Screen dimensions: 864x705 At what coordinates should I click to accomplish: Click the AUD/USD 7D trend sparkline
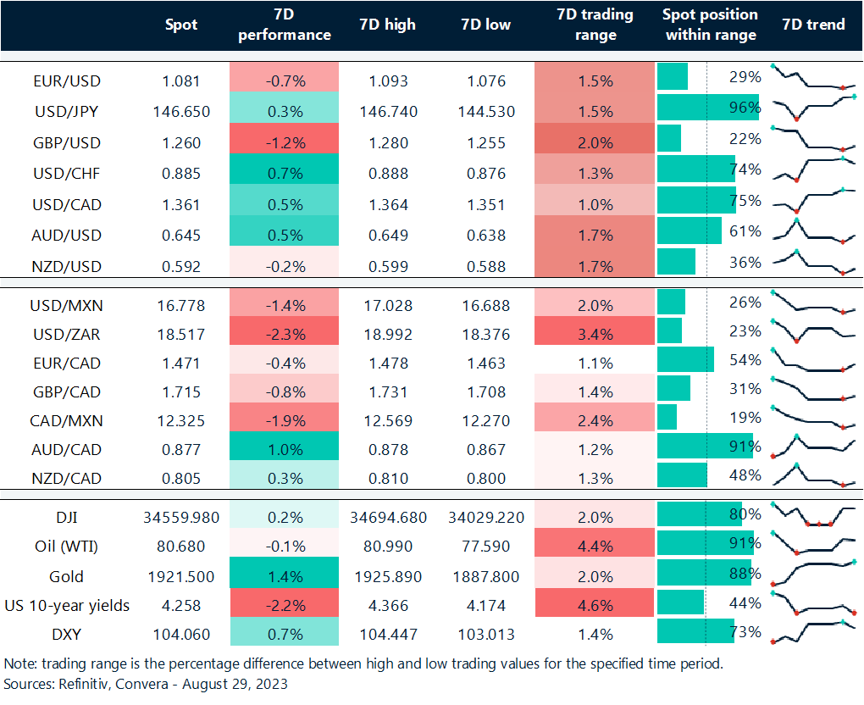813,230
